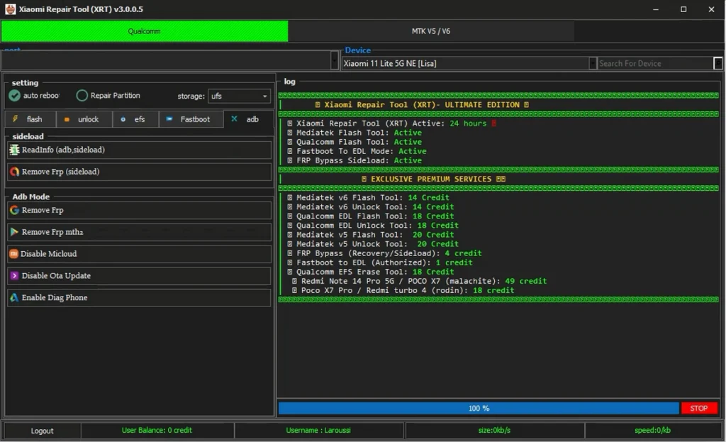Click the Google icon beside Remove Frp
The height and width of the screenshot is (442, 726).
pos(14,211)
